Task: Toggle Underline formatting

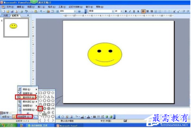Action: point(134,11)
